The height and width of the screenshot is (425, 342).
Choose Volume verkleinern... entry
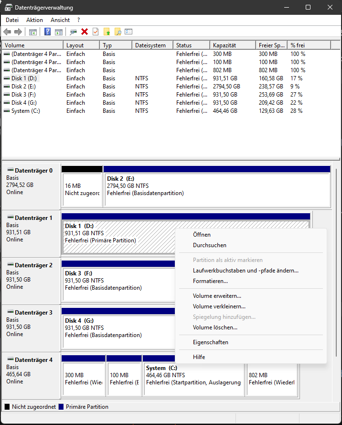point(251,306)
